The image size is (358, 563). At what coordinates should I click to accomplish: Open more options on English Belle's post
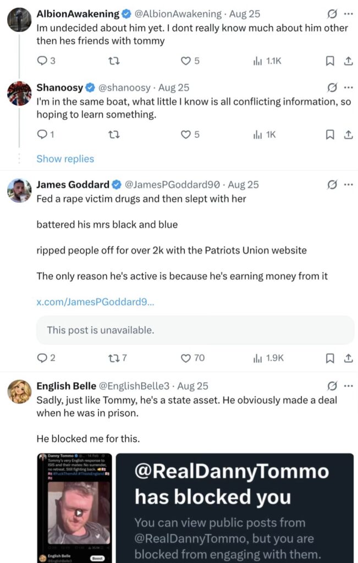(348, 386)
